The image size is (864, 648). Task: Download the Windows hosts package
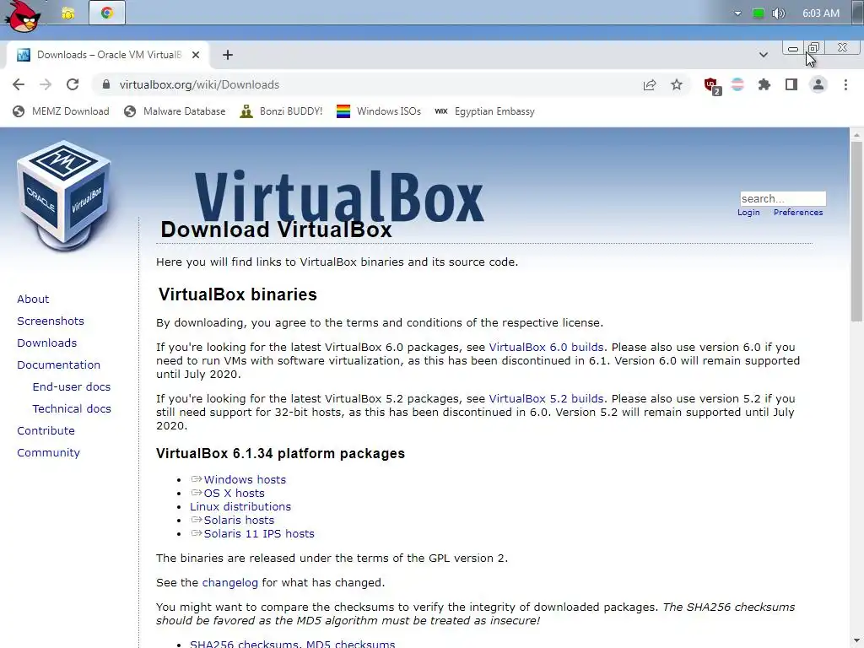pos(244,479)
